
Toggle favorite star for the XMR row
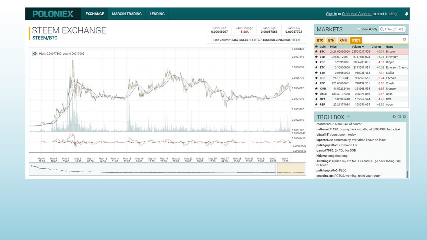click(316, 89)
